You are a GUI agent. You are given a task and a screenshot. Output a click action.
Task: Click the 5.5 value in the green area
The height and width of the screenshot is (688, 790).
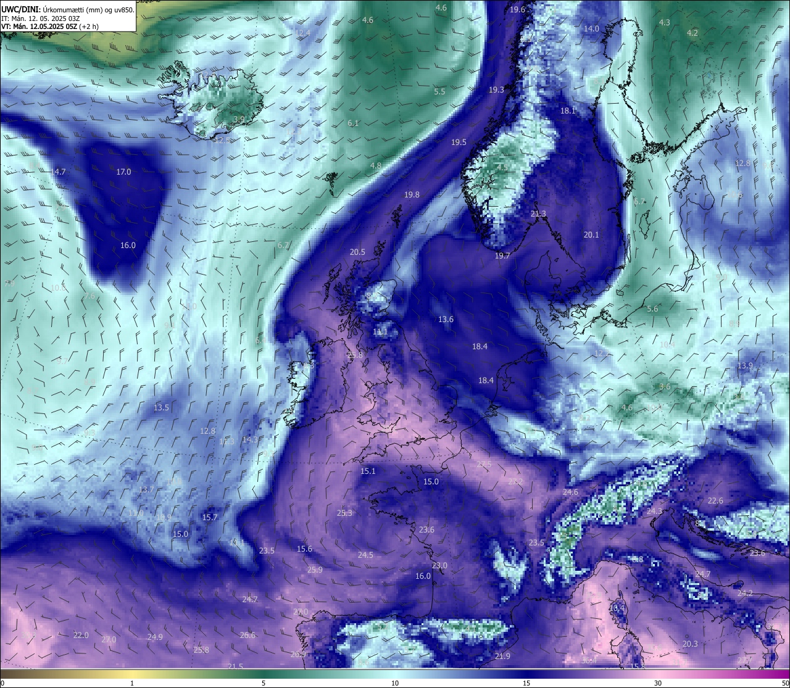coord(439,91)
